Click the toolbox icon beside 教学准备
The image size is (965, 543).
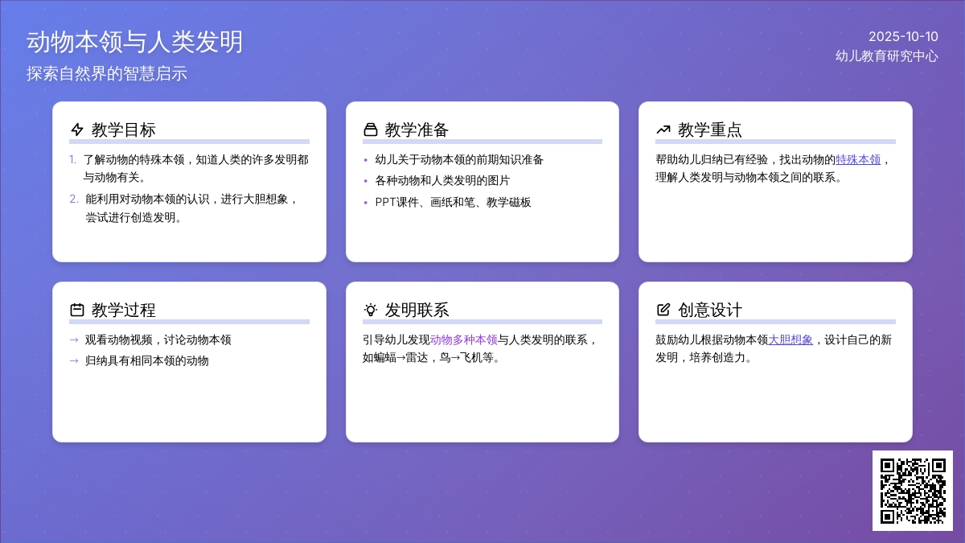(371, 130)
